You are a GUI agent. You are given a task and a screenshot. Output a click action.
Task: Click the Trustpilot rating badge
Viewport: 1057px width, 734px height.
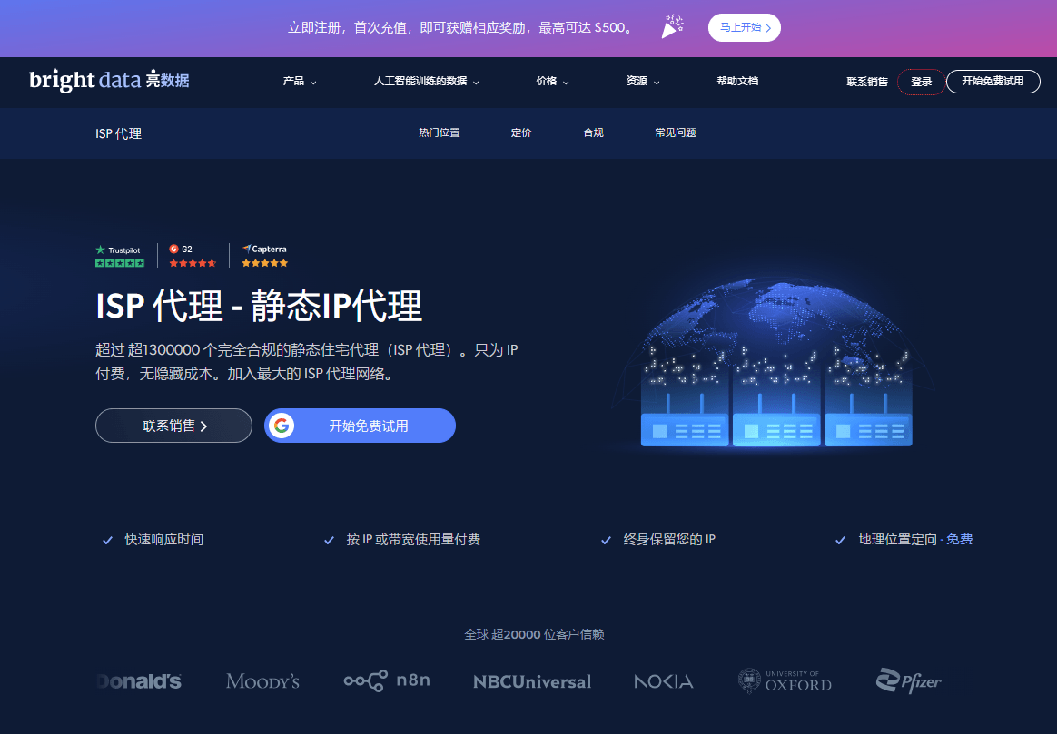coord(119,256)
